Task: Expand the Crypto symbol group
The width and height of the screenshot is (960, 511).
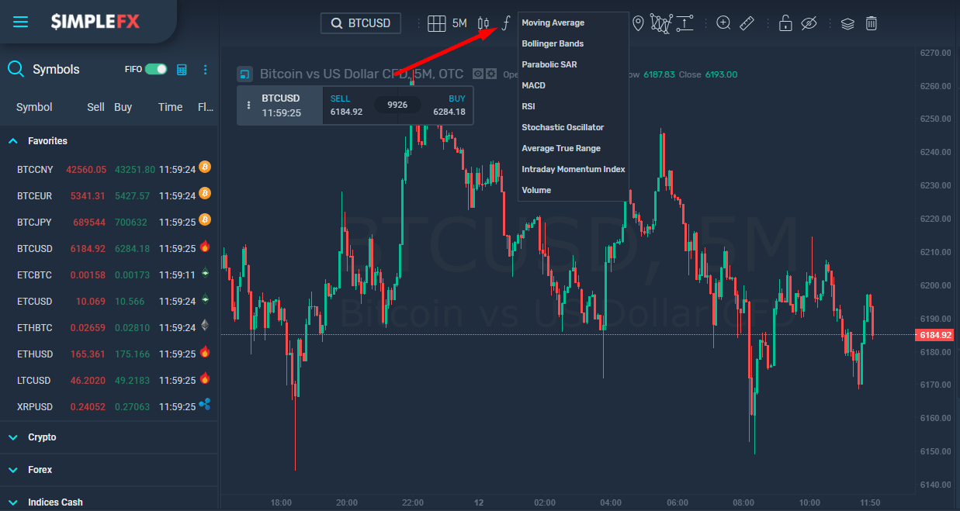Action: [x=13, y=437]
